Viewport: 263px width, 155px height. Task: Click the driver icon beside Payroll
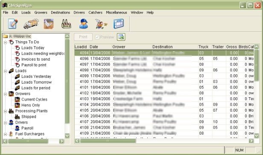(x=17, y=128)
